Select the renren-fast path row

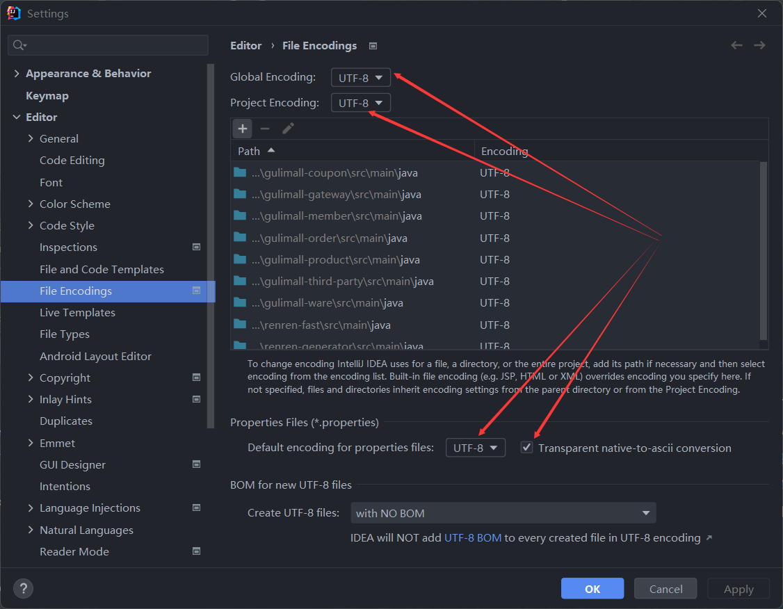(x=494, y=325)
